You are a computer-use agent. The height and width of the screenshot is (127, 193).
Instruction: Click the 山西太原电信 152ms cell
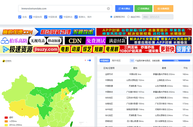pos(135,80)
